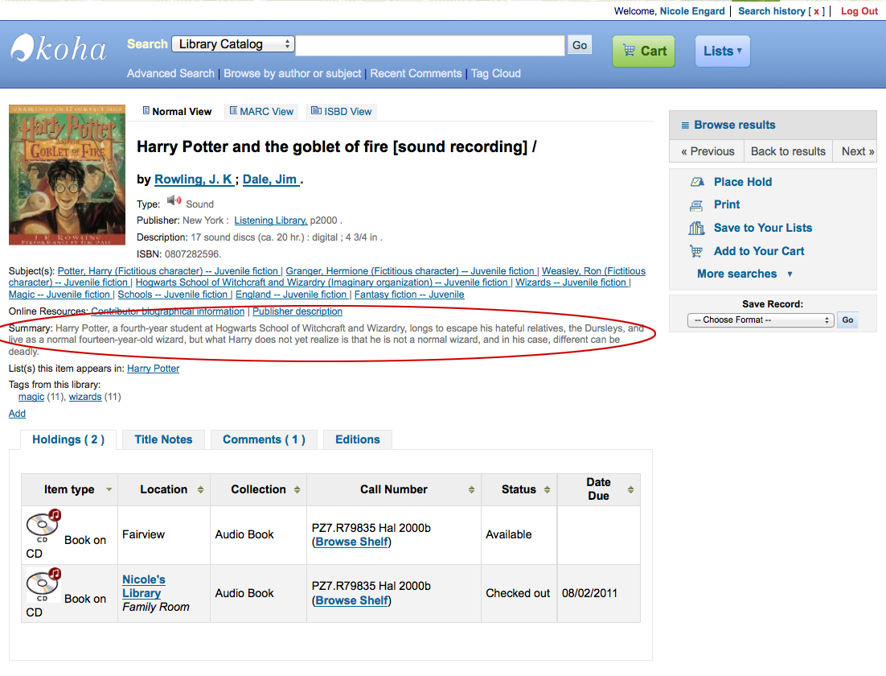Click Back to results
This screenshot has height=676, width=886.
(x=788, y=151)
